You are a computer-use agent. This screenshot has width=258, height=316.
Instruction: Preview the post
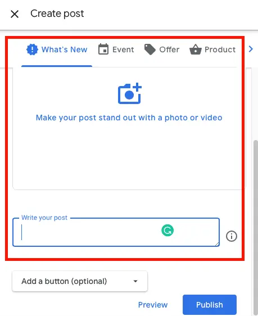pyautogui.click(x=153, y=305)
